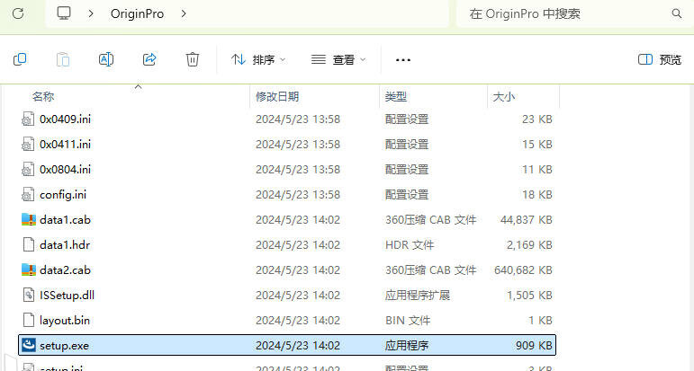Click the 1 KB size of layout.bin
Screen dimensions: 694x371
(540, 321)
